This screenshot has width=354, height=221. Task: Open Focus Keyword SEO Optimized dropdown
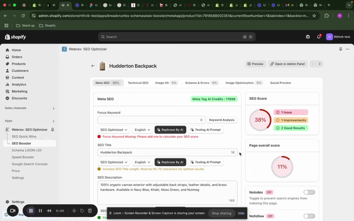pos(114,130)
